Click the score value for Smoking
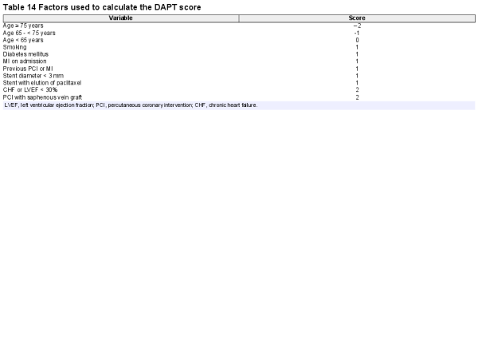Viewport: 478px width, 348px height. click(x=357, y=47)
